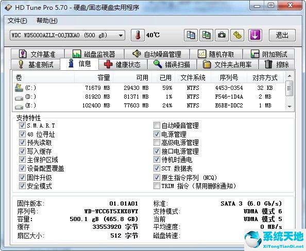Click the green copy screenshot icon
This screenshot has width=306, height=251.
tap(206, 35)
